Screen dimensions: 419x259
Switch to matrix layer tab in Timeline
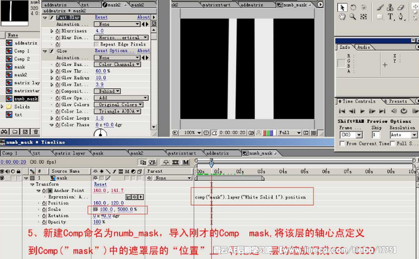(x=70, y=154)
